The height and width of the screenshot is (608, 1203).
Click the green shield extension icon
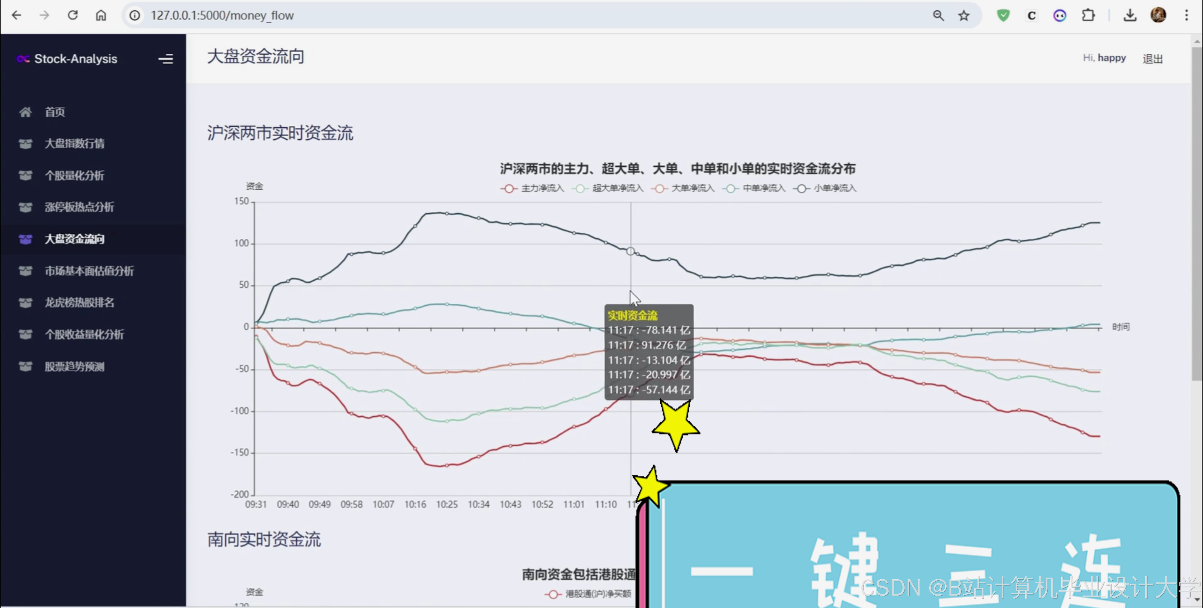tap(1003, 15)
